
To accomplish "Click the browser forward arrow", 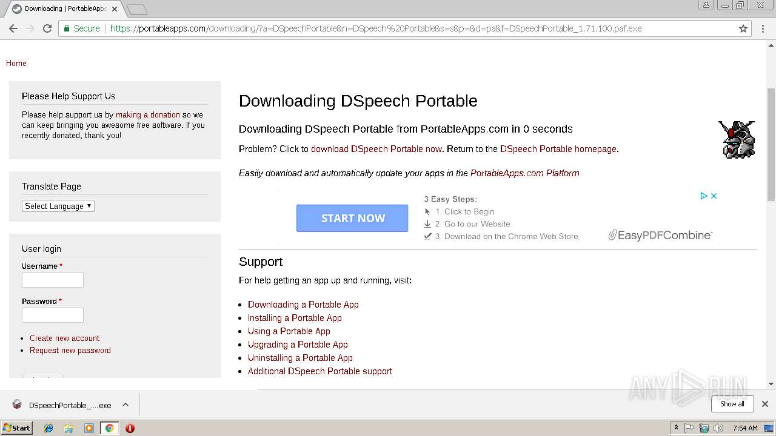I will [x=30, y=28].
